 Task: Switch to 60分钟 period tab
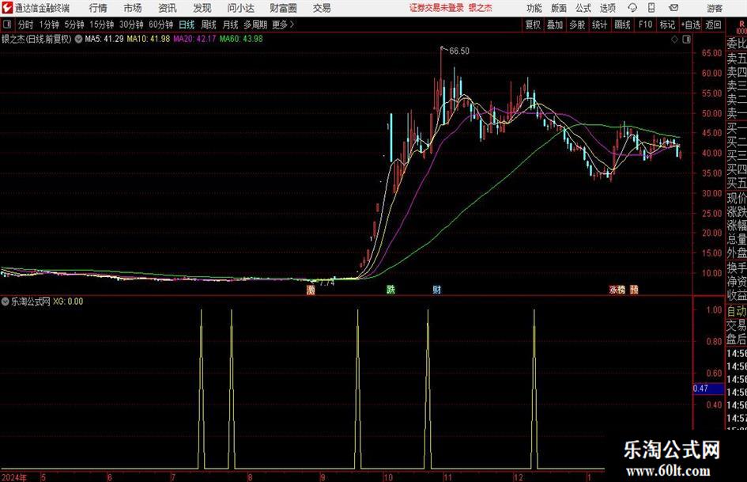(161, 25)
